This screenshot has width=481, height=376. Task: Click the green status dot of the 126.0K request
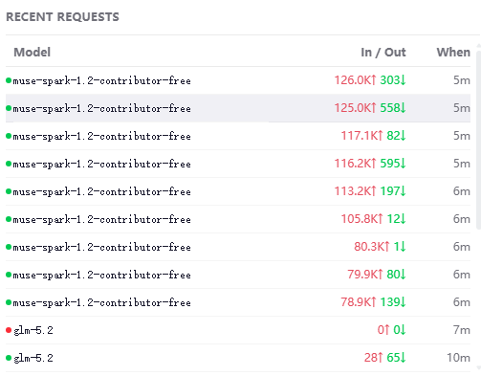coord(9,80)
